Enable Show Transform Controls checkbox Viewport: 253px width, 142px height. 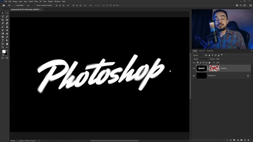click(x=35, y=5)
